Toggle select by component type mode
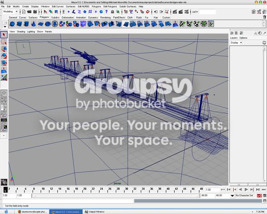This screenshot has width=267, height=214. [56, 12]
